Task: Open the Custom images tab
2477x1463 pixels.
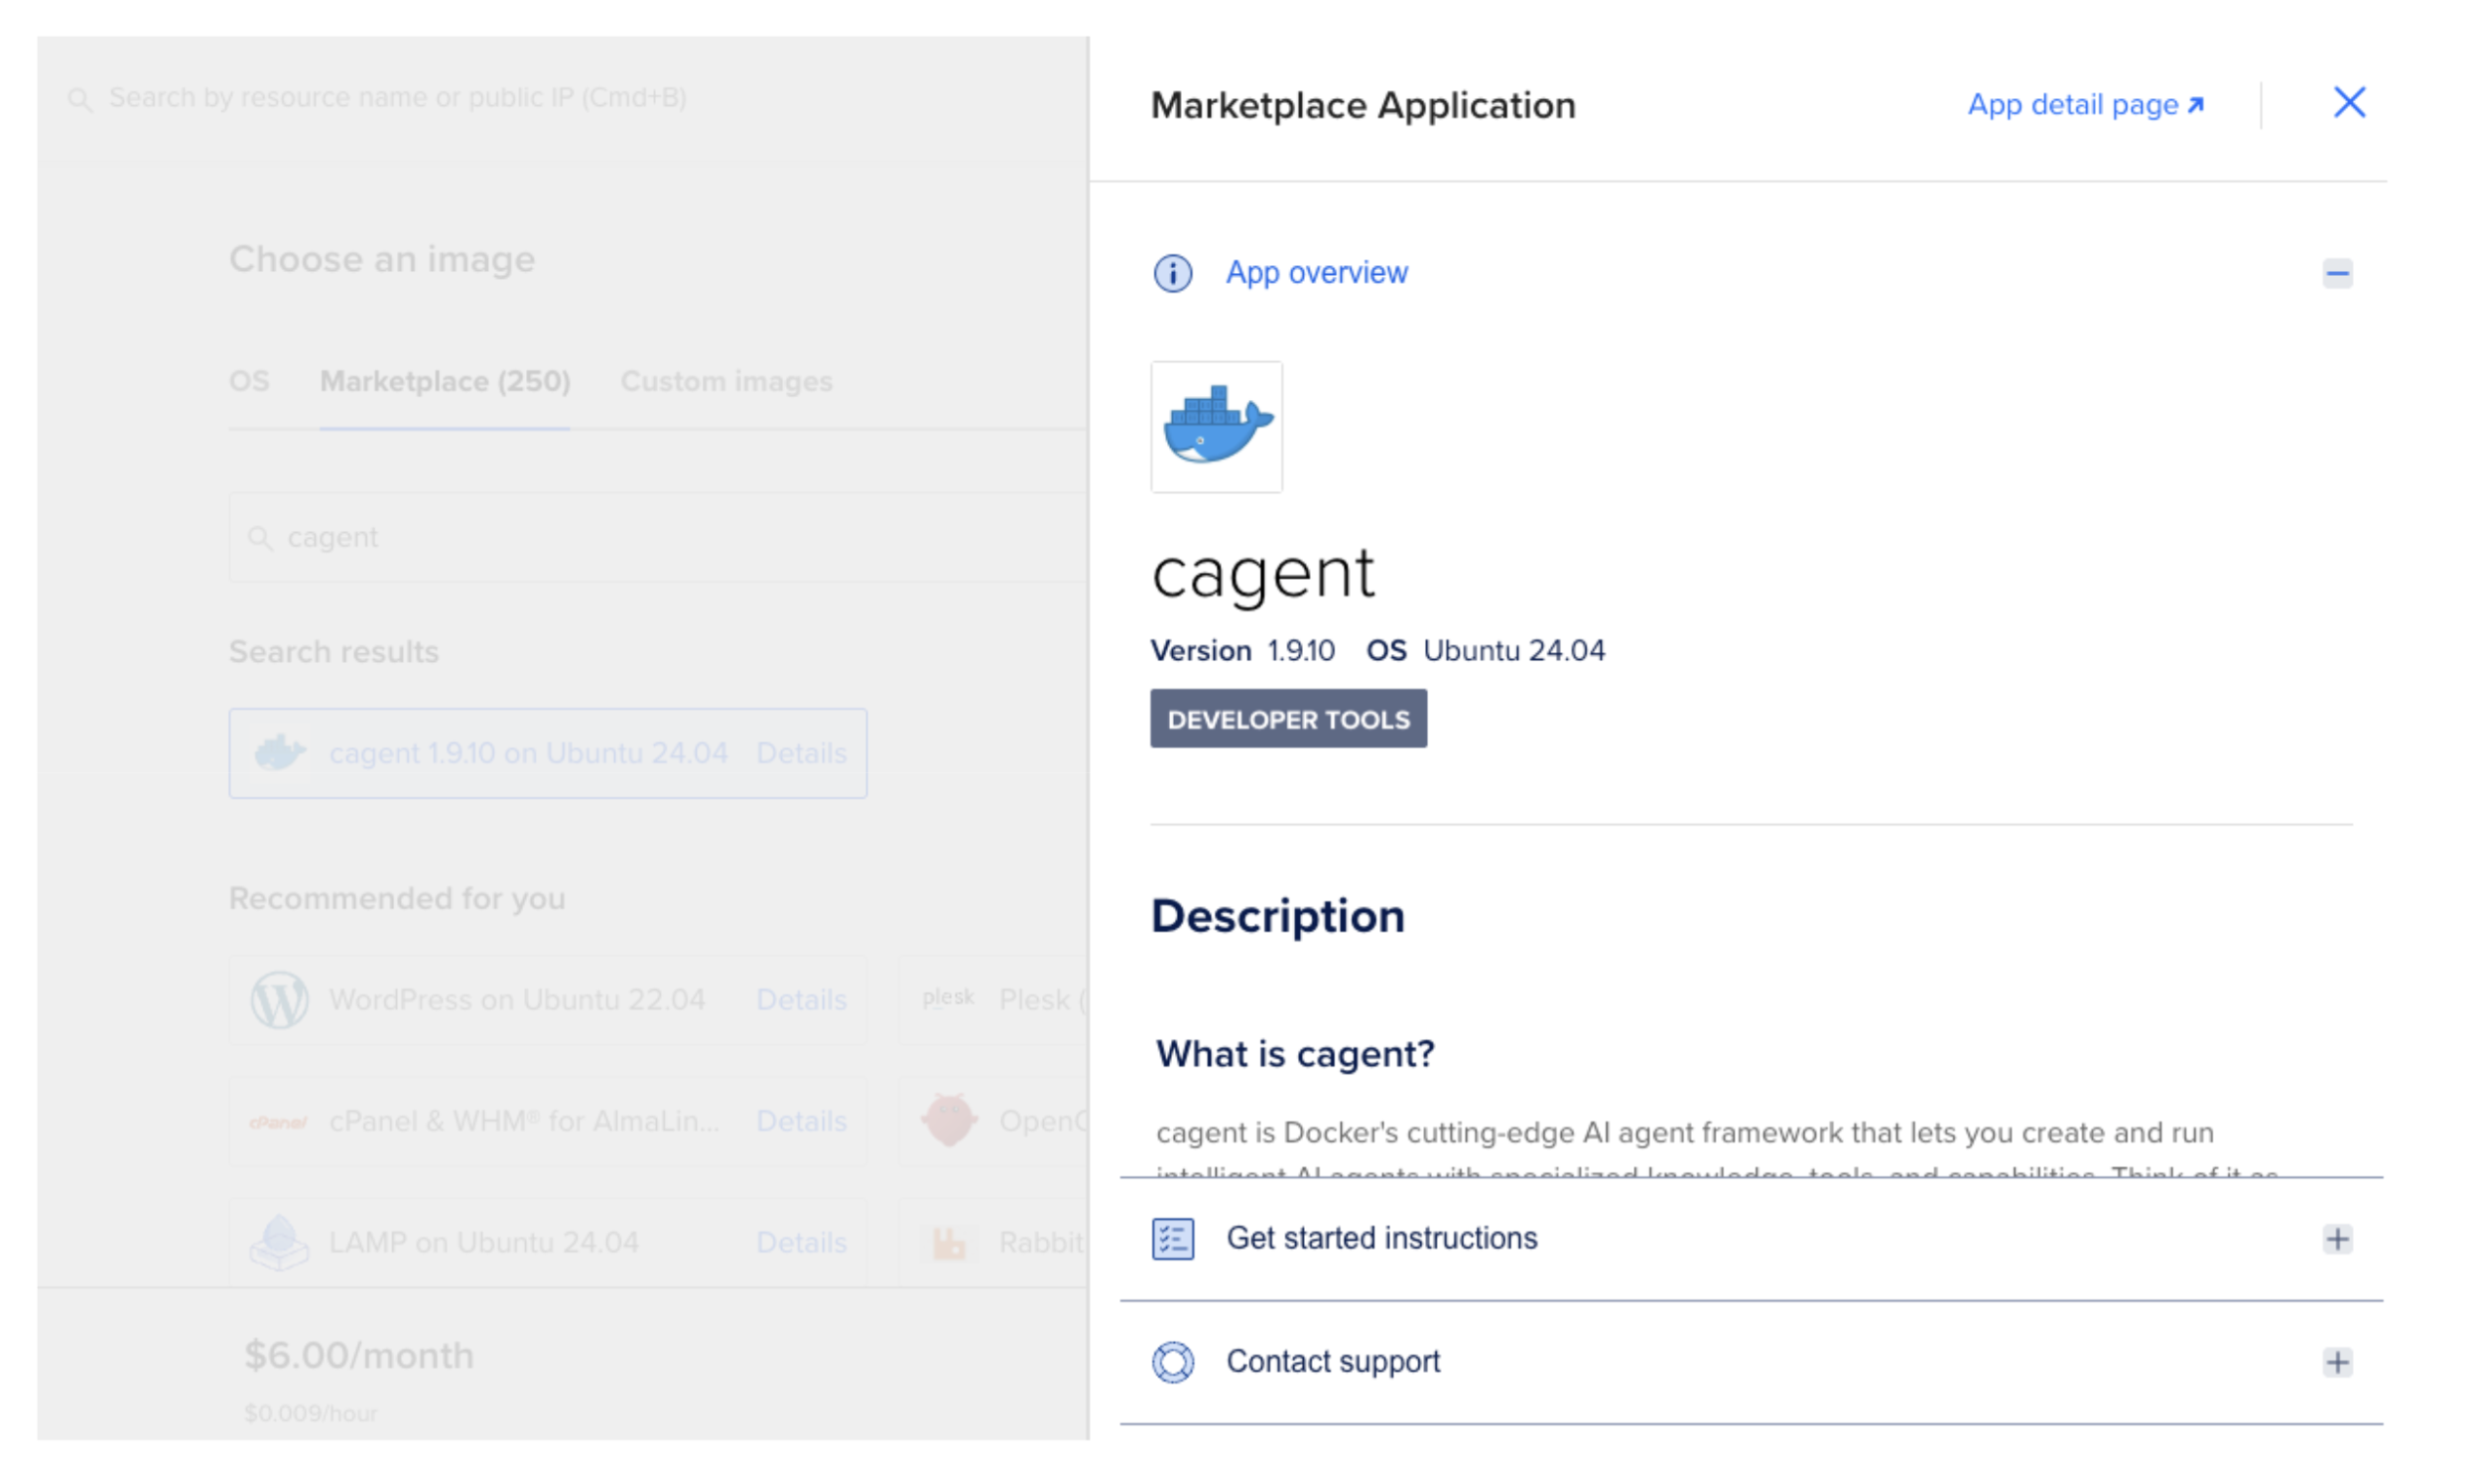Action: click(727, 381)
